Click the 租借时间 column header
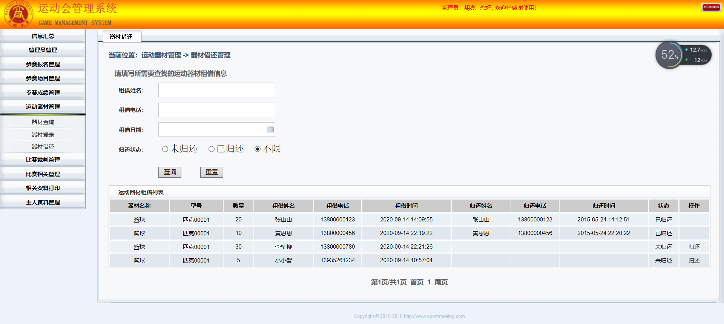 tap(406, 206)
